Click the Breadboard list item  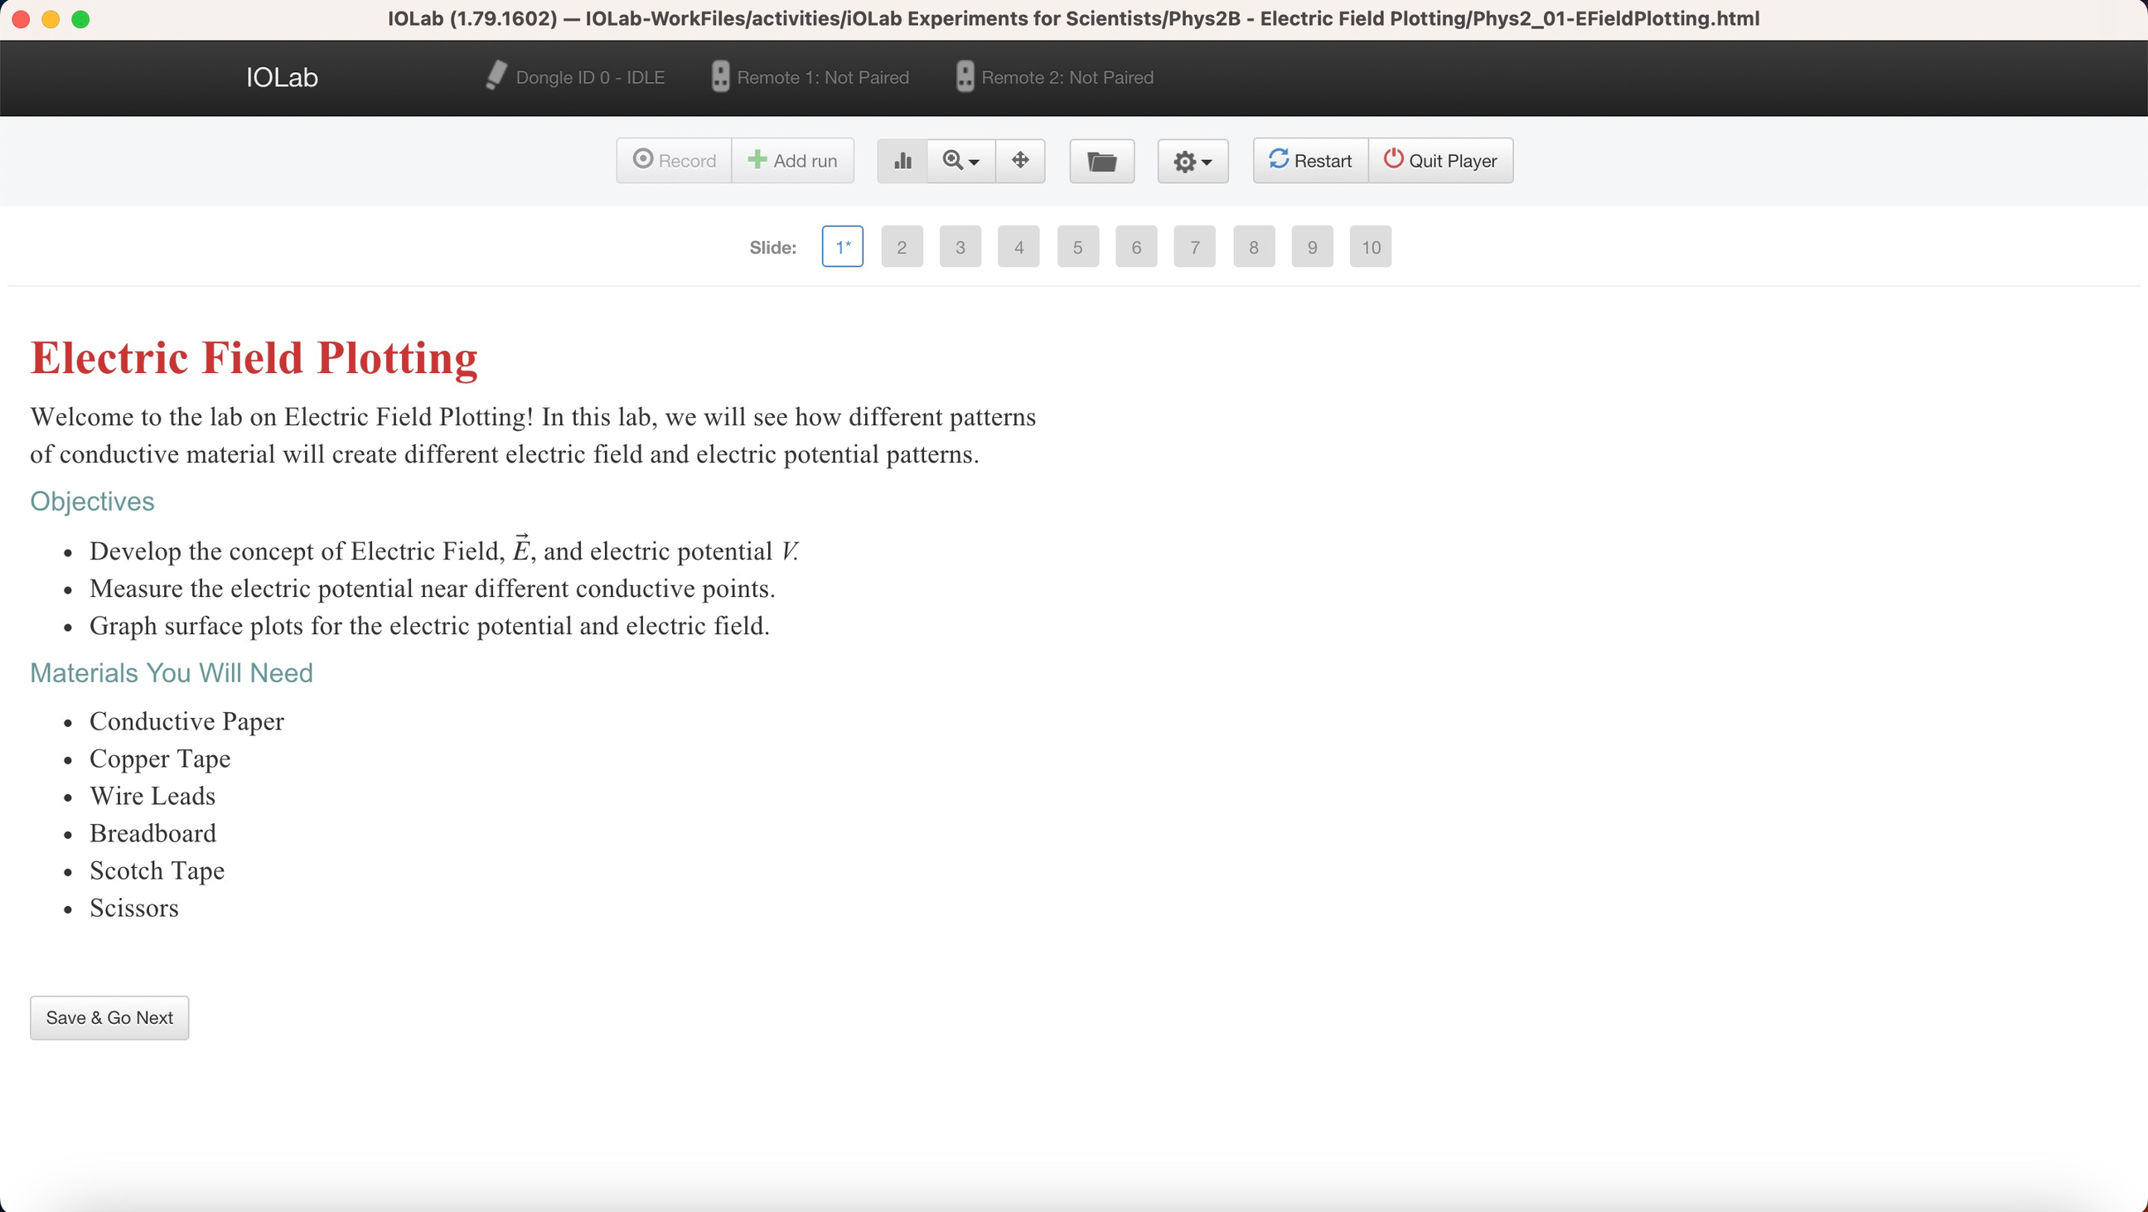coord(153,833)
